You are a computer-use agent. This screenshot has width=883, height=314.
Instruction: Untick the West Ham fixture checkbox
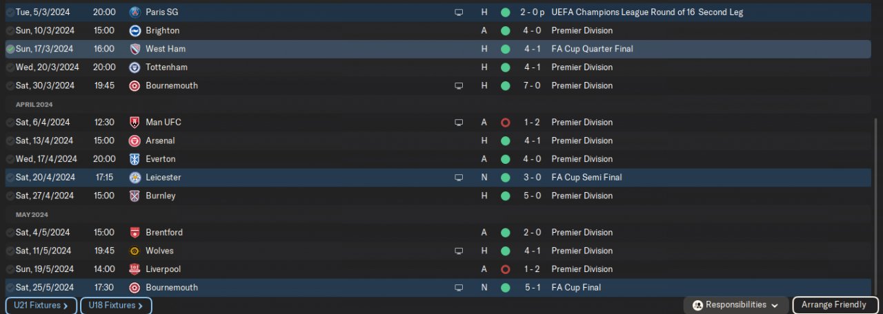pos(10,50)
